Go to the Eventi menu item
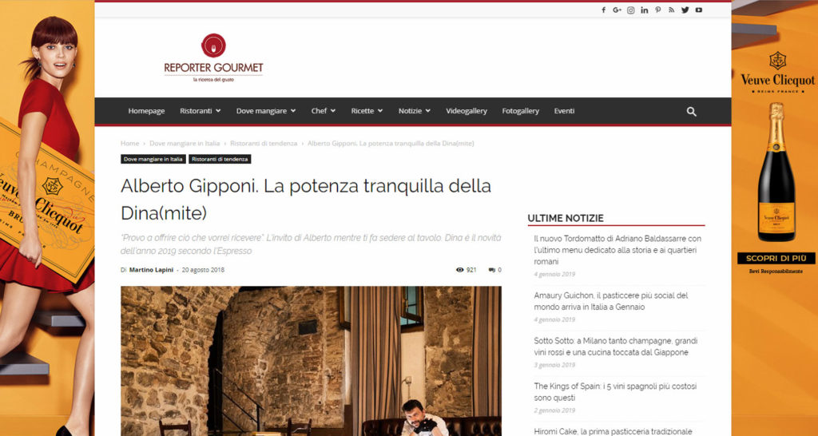Viewport: 818px width, 436px height. [x=565, y=110]
